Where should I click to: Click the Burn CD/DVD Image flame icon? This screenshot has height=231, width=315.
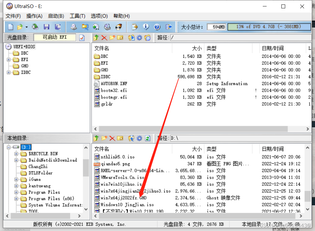tap(119, 27)
